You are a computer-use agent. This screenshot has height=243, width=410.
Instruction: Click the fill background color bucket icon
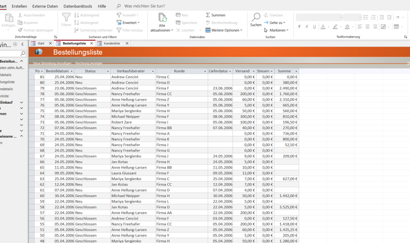click(348, 27)
